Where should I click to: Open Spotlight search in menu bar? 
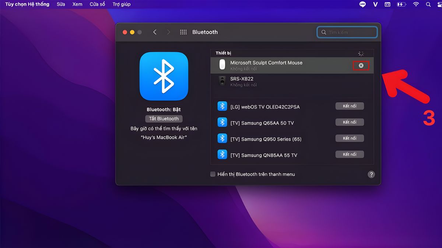point(428,4)
